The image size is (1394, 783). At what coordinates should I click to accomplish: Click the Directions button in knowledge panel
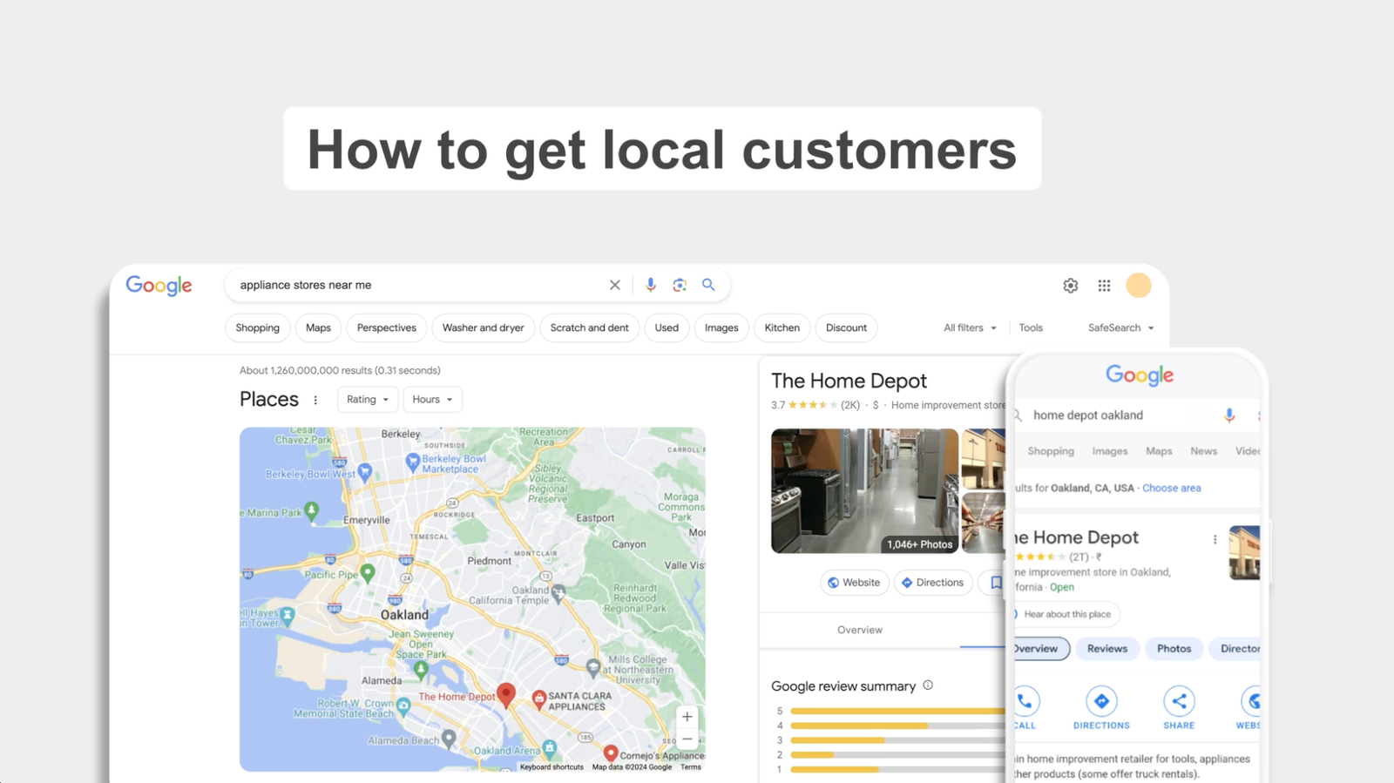pyautogui.click(x=932, y=583)
